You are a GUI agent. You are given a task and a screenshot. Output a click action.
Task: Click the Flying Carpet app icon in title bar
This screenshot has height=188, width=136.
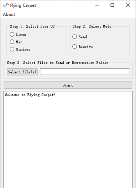[x=6, y=5]
